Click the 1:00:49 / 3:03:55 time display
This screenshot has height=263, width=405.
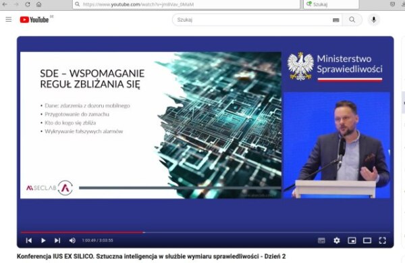pyautogui.click(x=97, y=241)
